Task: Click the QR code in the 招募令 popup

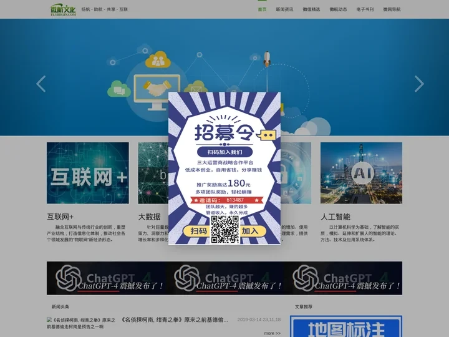Action: pyautogui.click(x=224, y=230)
